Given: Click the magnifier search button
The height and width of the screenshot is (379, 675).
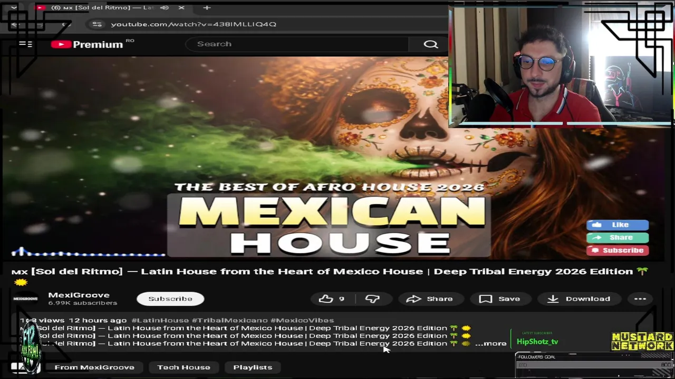Looking at the screenshot, I should click(x=431, y=44).
